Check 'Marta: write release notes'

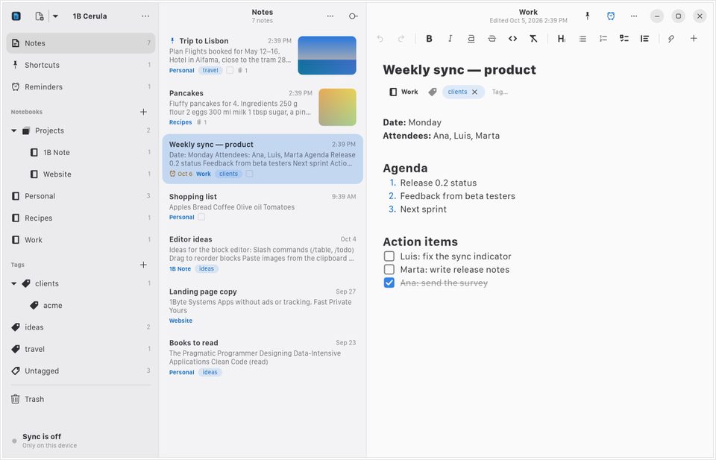tap(389, 269)
